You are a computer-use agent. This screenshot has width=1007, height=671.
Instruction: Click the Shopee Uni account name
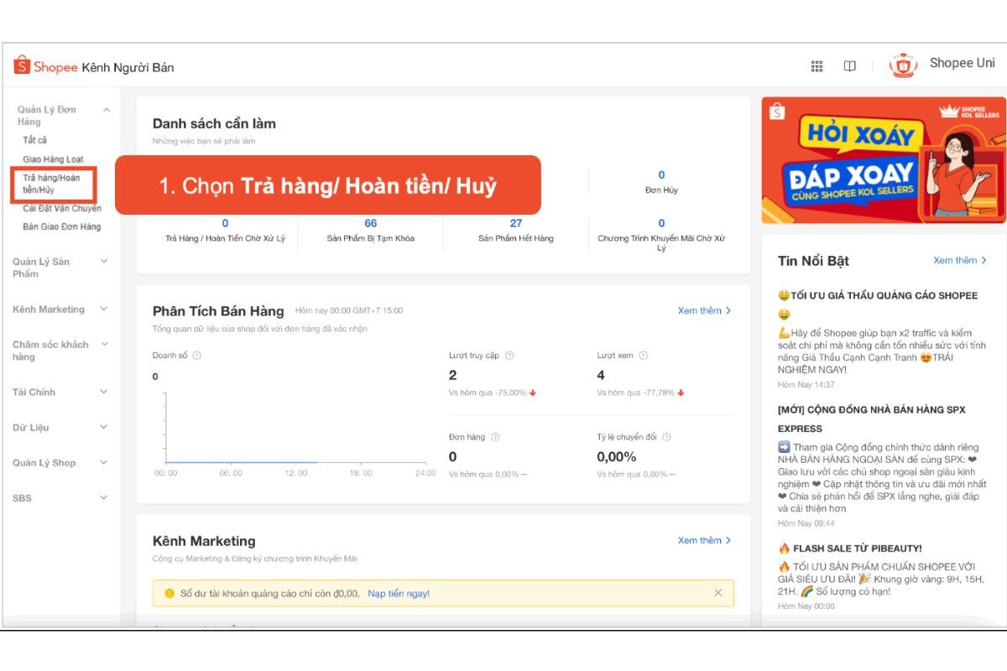tap(962, 63)
